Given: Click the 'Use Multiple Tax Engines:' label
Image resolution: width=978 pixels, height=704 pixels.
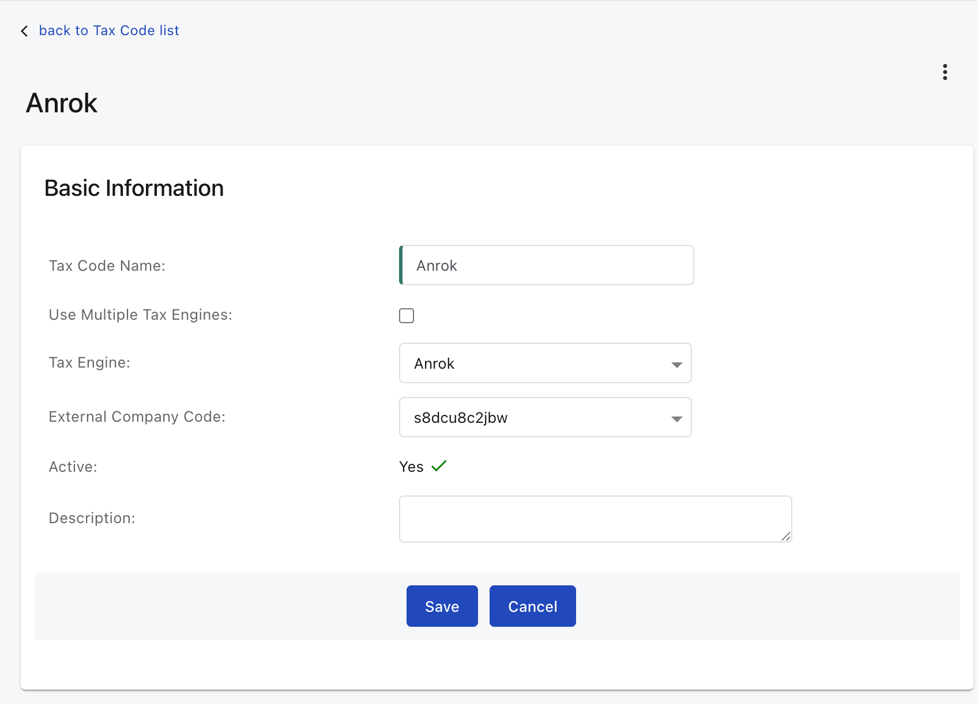Looking at the screenshot, I should [140, 315].
